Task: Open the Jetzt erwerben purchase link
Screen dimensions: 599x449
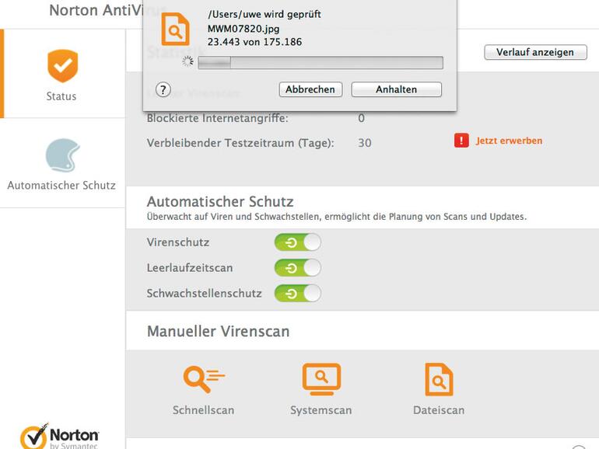Action: click(509, 141)
